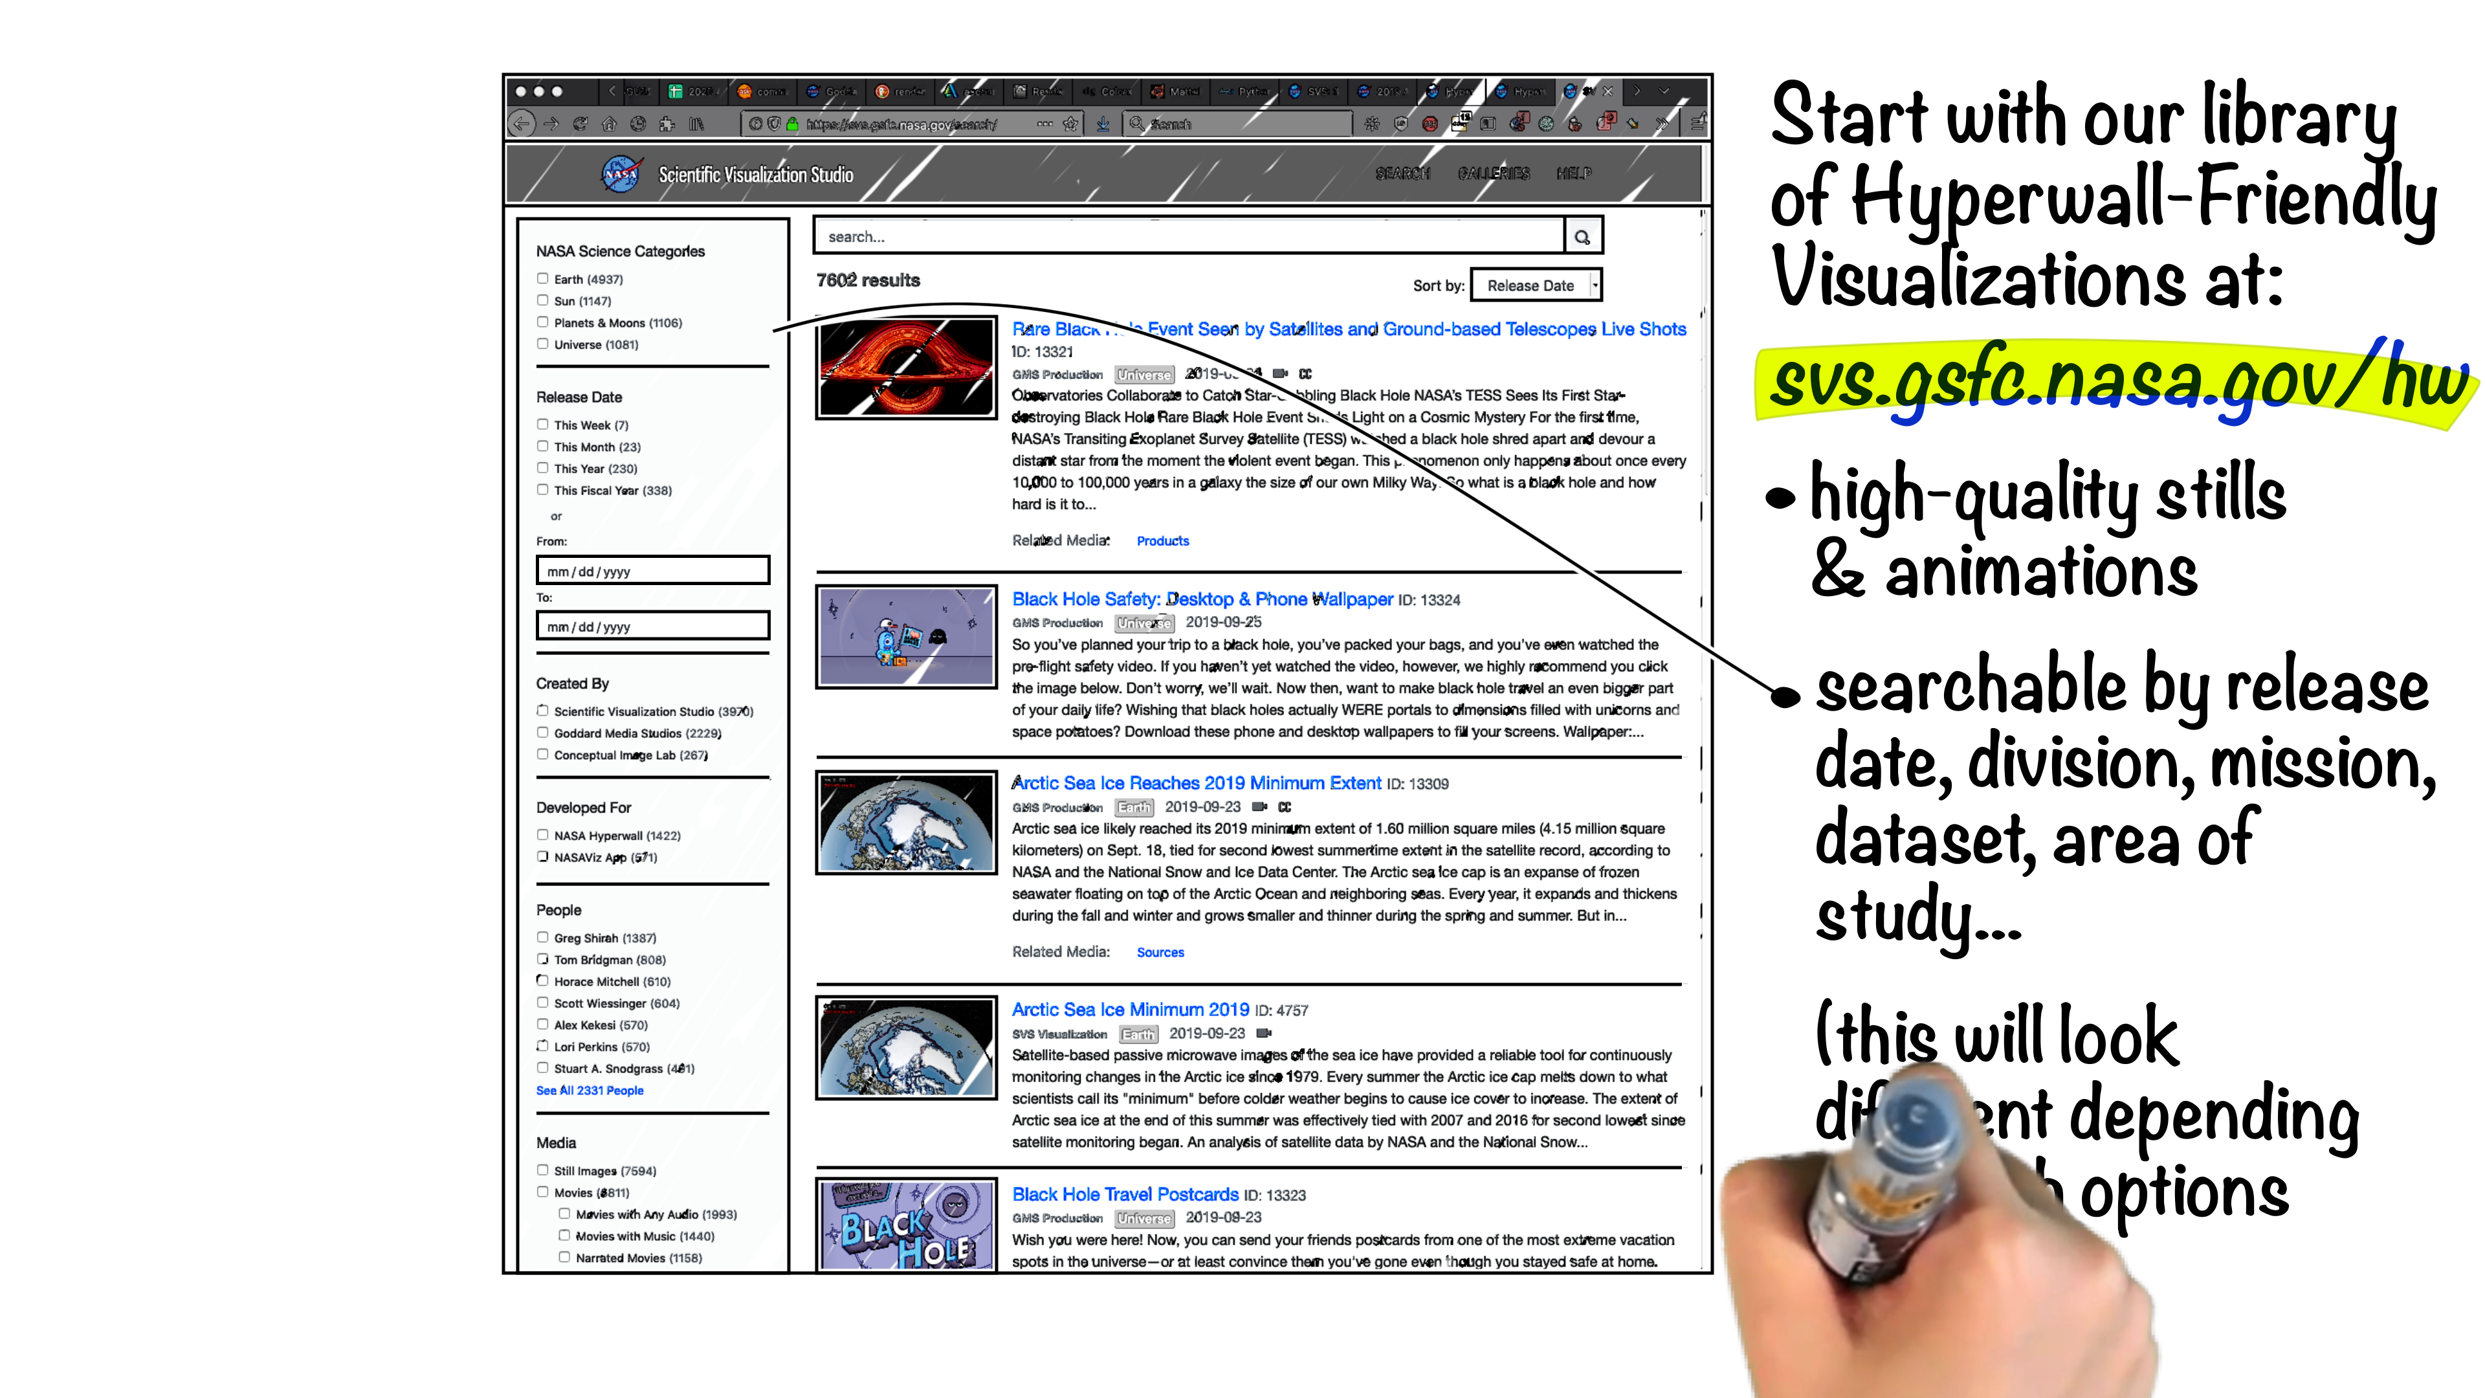This screenshot has width=2485, height=1398.
Task: Click the From date input field
Action: tap(653, 571)
